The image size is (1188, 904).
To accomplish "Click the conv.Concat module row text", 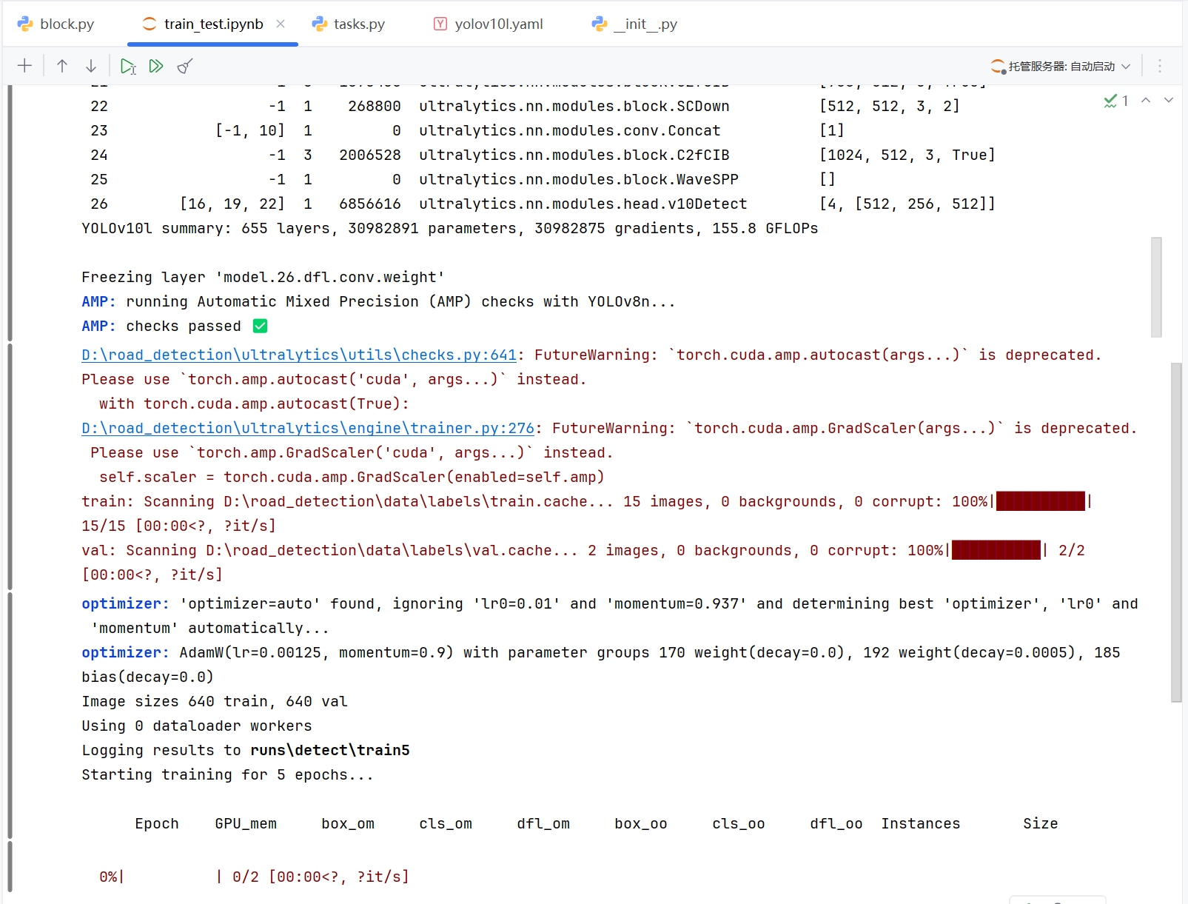I will (x=570, y=130).
